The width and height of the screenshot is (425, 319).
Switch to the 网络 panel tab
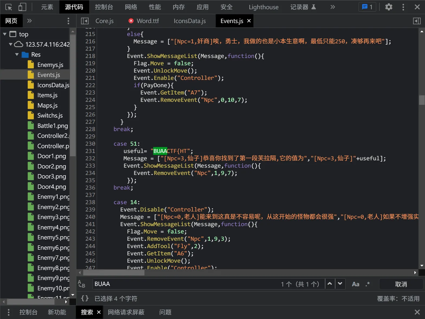(x=131, y=7)
